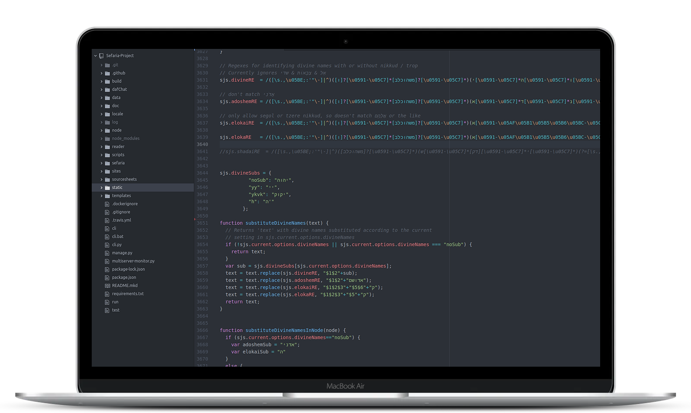Collapse the Sefaria-Project root folder
The height and width of the screenshot is (413, 691).
point(96,56)
